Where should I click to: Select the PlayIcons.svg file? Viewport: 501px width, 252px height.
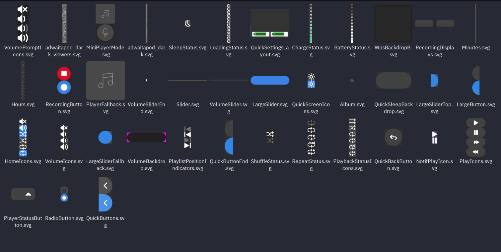[x=476, y=137]
